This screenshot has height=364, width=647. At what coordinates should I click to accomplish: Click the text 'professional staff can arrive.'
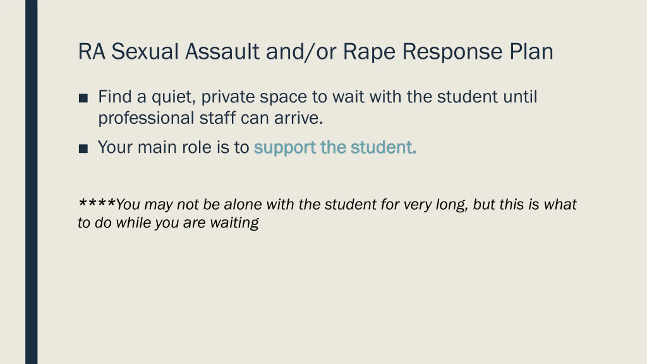pos(211,118)
